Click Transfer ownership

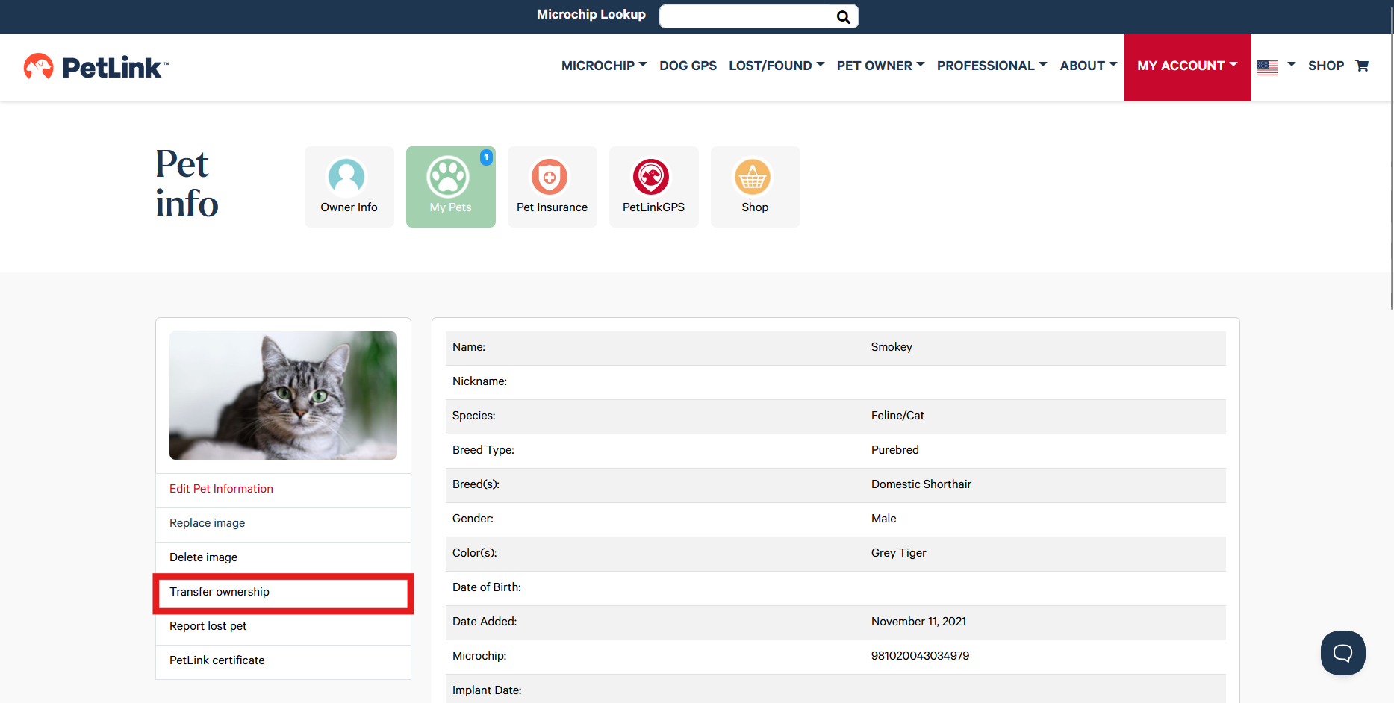tap(220, 592)
